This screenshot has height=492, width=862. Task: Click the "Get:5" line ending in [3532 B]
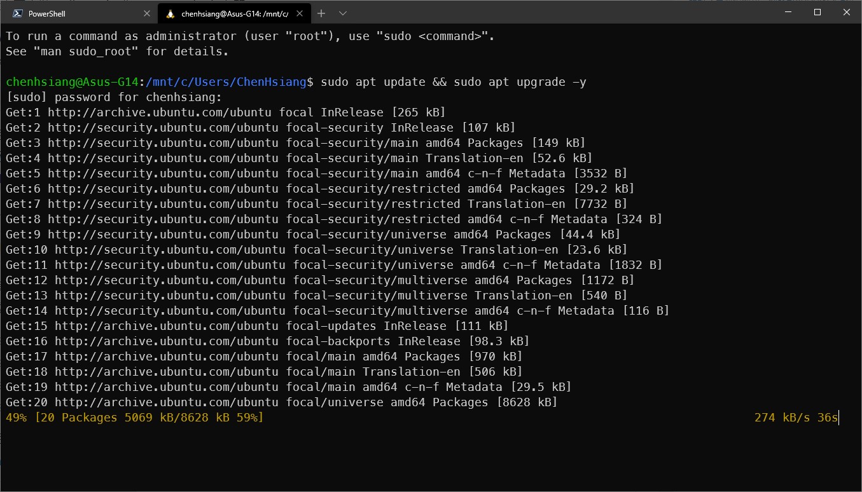(x=317, y=174)
